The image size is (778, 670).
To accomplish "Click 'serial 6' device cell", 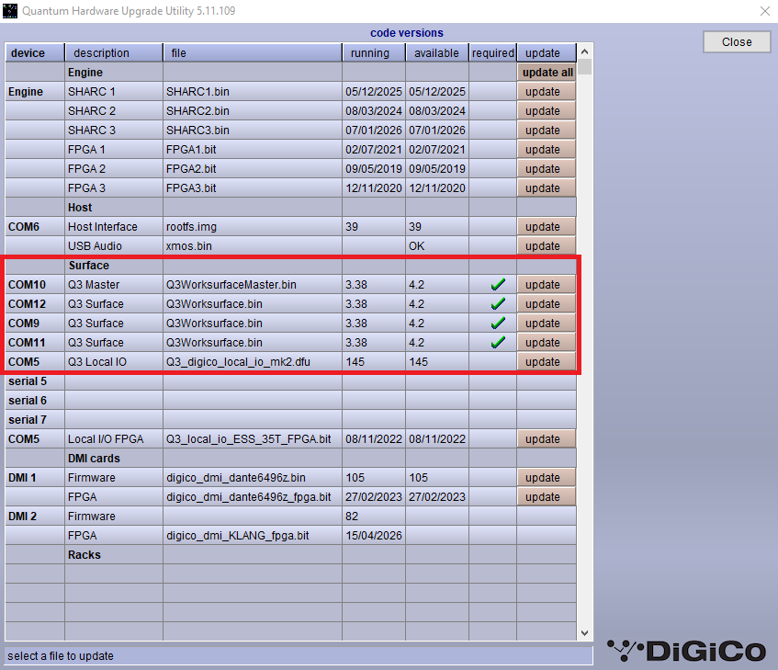I will click(x=35, y=401).
